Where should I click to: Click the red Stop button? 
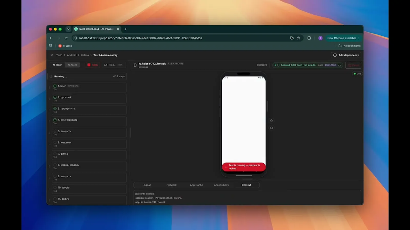pos(93,65)
